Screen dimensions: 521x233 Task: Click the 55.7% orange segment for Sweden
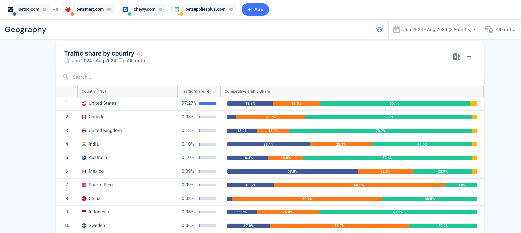pos(339,226)
